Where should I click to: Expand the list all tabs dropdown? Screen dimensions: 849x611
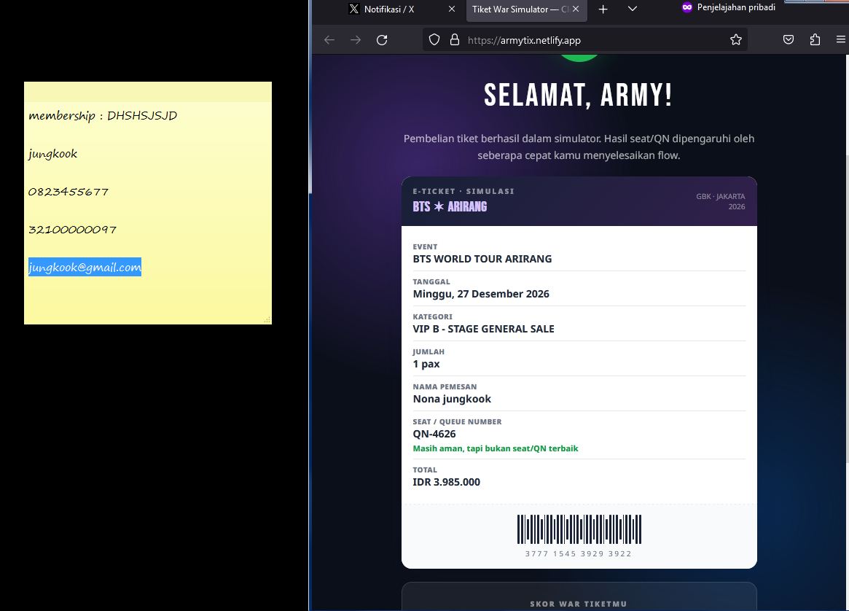click(x=632, y=9)
